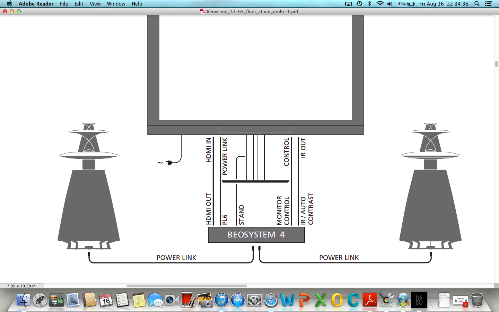Open the Help menu
Viewport: 499px width, 312px height.
(137, 4)
